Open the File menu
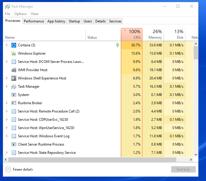This screenshot has width=206, height=181. coord(8,14)
